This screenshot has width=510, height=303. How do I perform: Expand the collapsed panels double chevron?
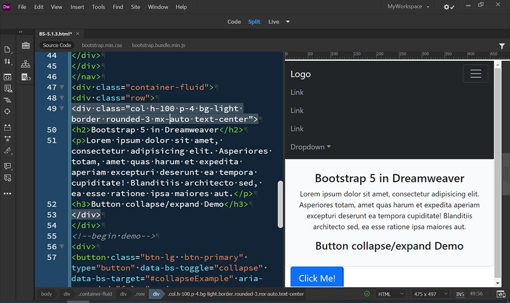click(20, 32)
